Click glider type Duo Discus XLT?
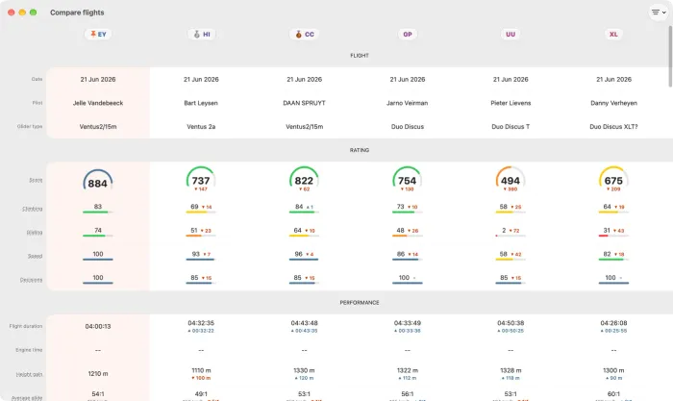Image resolution: width=673 pixels, height=401 pixels. coord(613,127)
